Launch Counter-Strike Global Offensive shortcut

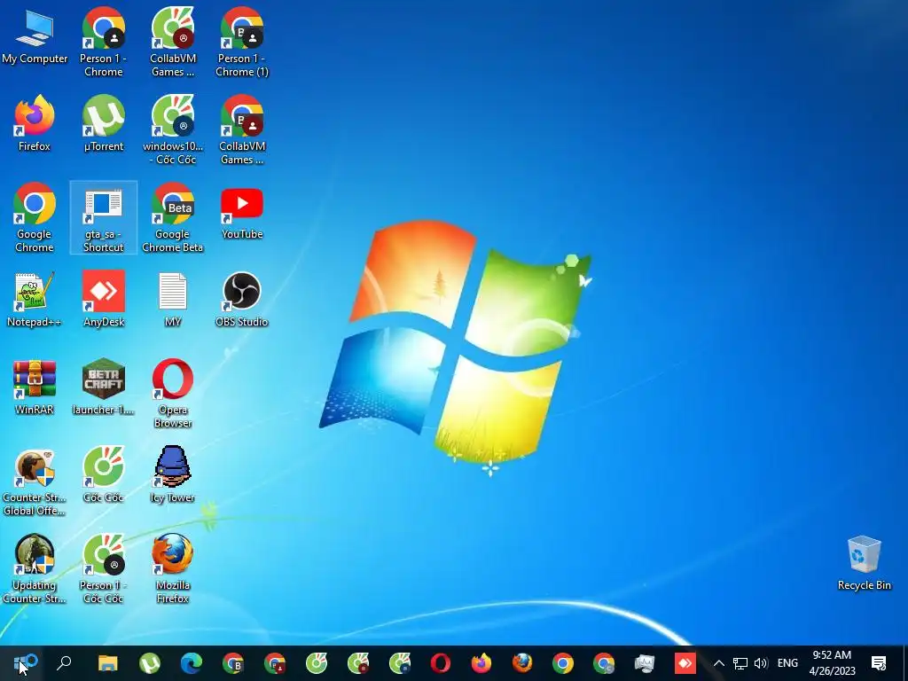pyautogui.click(x=35, y=481)
